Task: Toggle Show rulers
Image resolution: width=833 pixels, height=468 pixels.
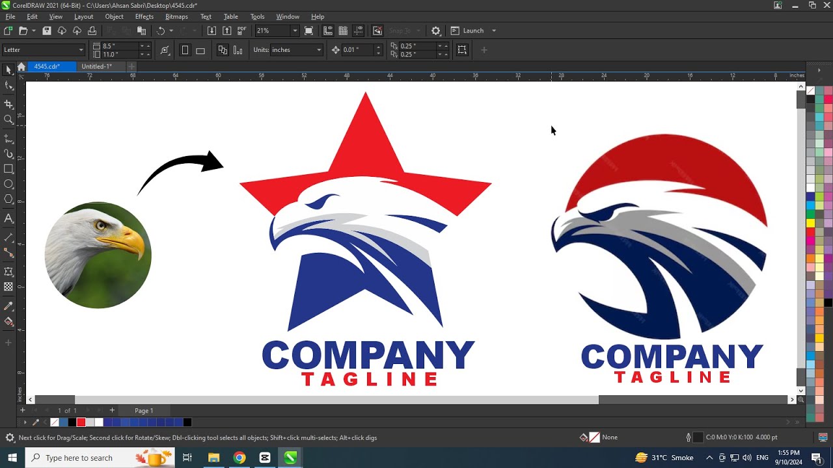Action: [328, 31]
